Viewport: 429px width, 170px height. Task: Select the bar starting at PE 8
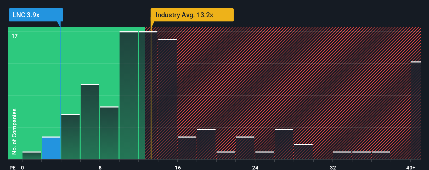coord(109,133)
